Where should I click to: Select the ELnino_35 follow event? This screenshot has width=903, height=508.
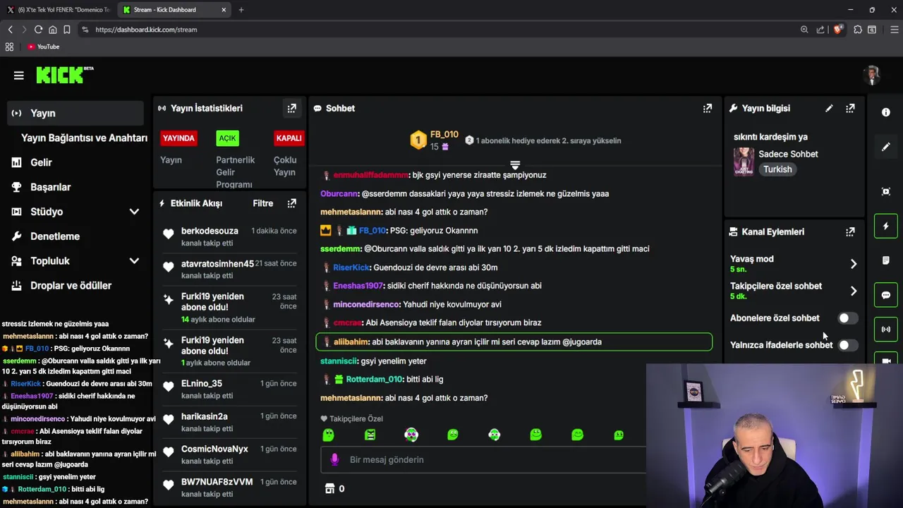click(x=229, y=389)
